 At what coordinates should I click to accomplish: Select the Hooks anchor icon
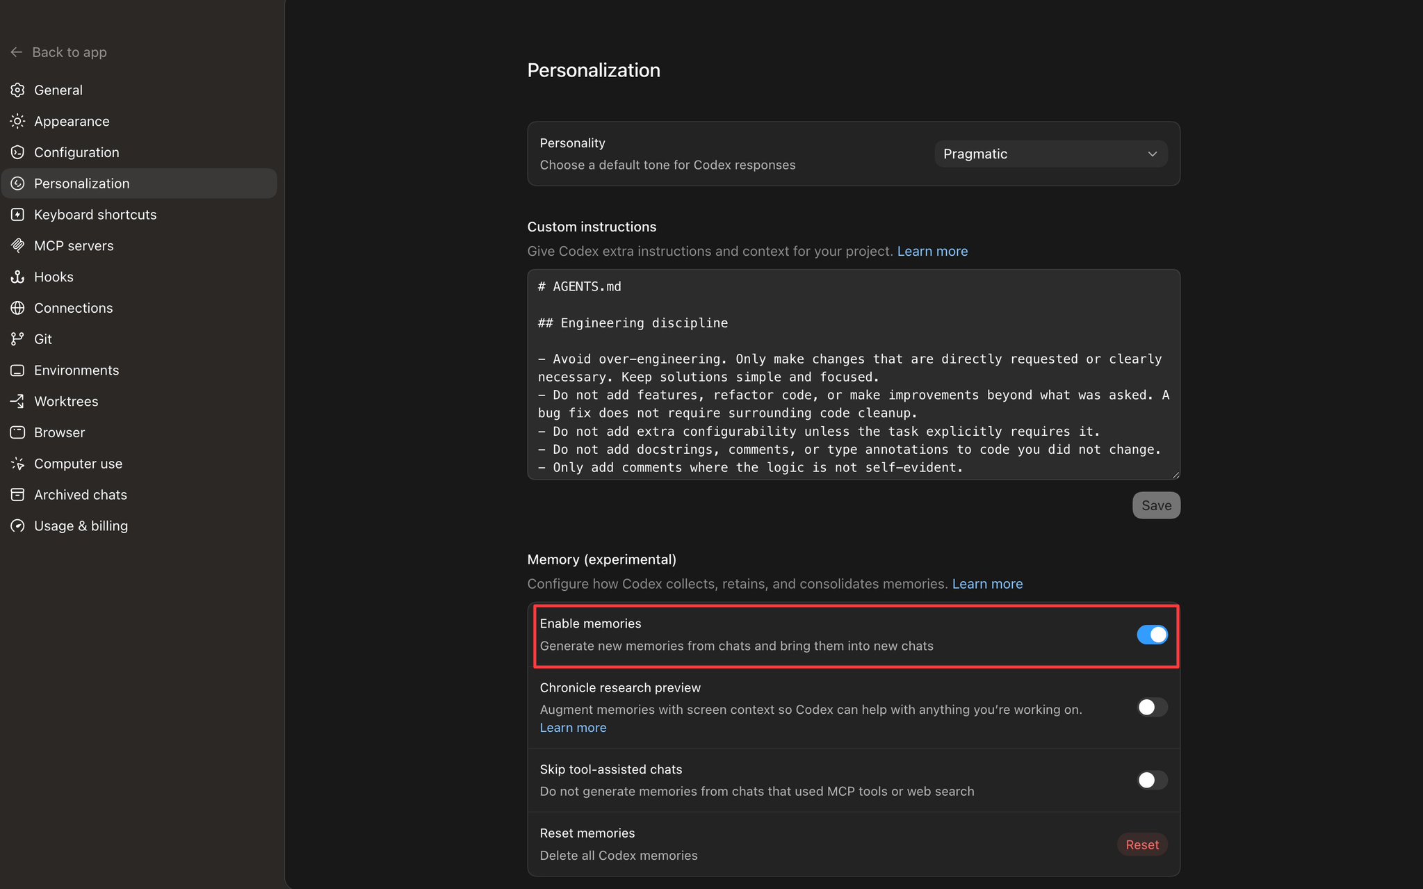coord(17,277)
